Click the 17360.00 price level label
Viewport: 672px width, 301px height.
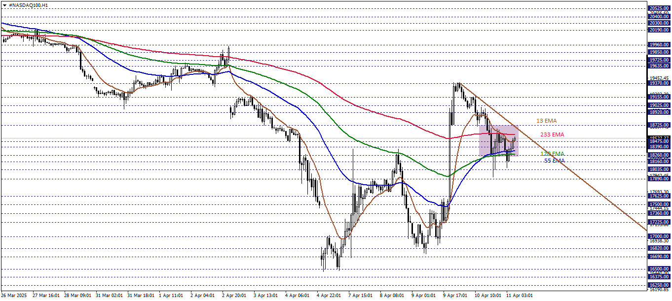(x=660, y=213)
